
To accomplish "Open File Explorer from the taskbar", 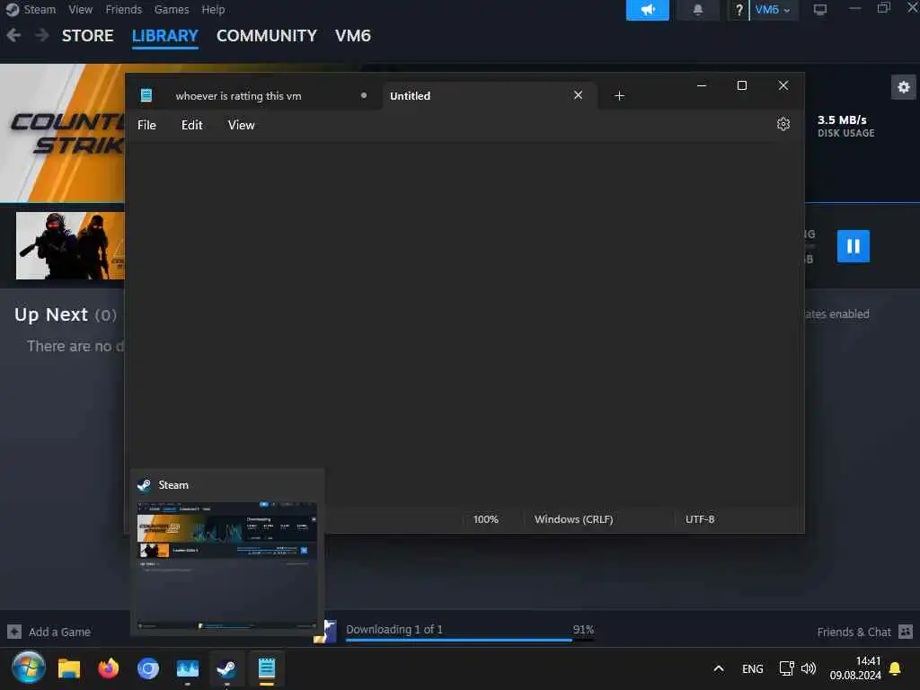I will point(68,668).
